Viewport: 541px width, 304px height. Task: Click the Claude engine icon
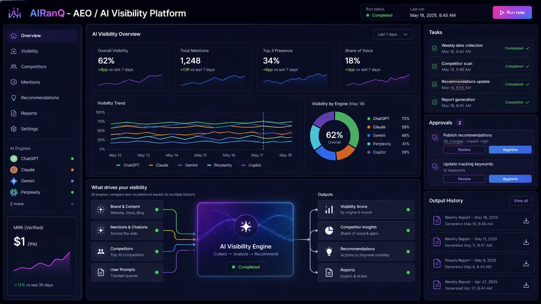[x=14, y=170]
